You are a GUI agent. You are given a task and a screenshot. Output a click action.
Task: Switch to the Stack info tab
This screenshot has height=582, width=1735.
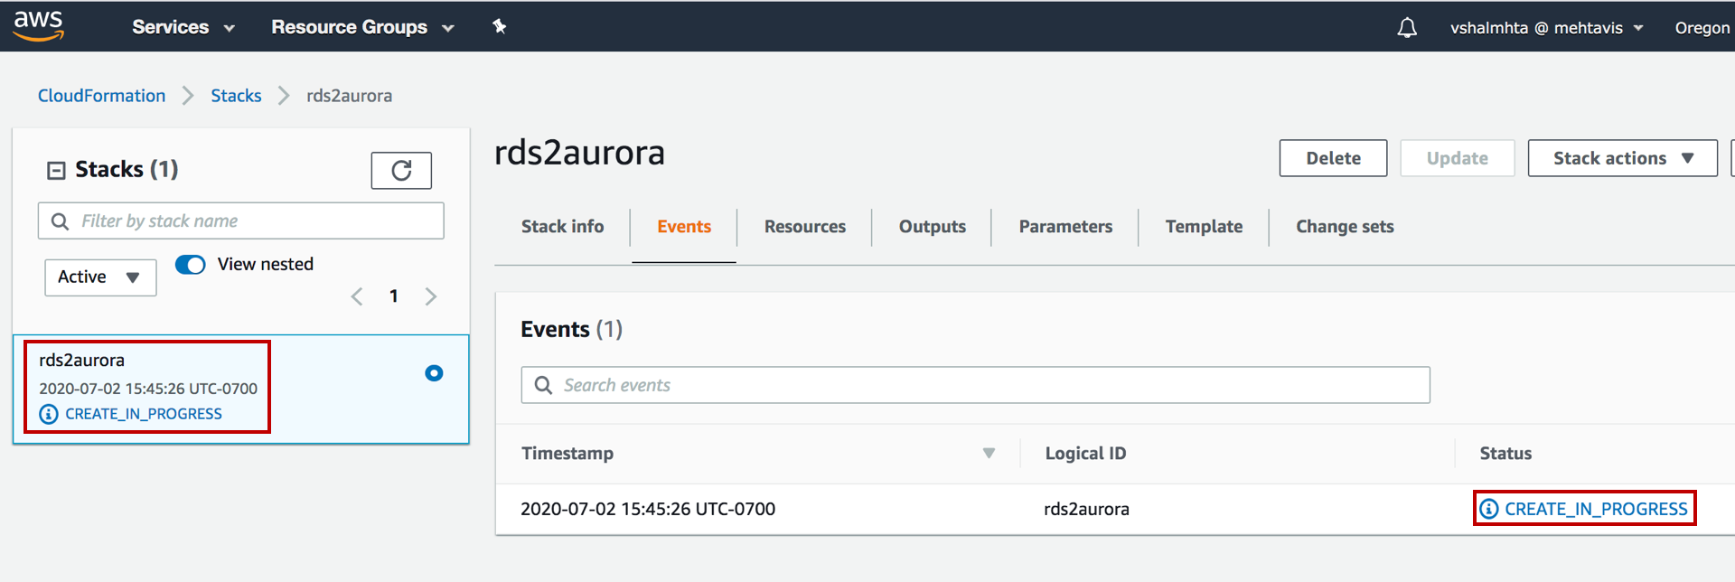pyautogui.click(x=562, y=227)
